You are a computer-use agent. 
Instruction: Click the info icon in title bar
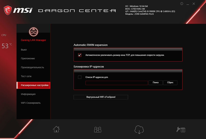pos(182,4)
